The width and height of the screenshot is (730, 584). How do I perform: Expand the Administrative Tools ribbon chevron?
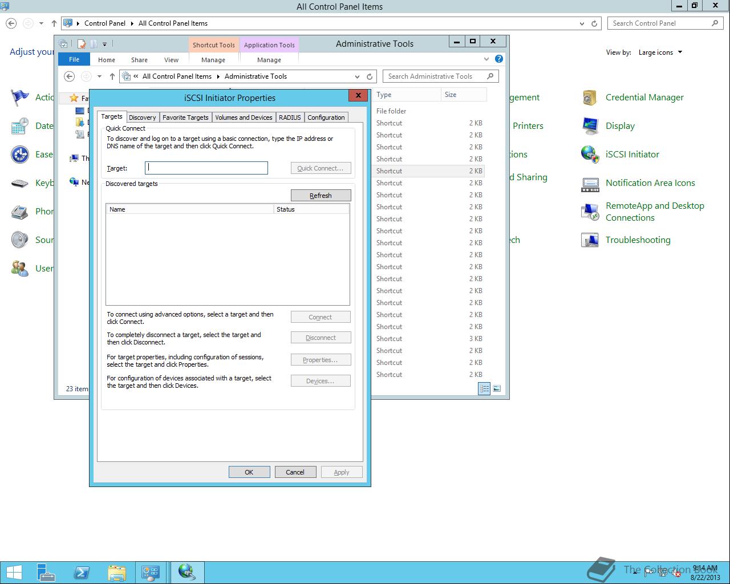pos(486,59)
